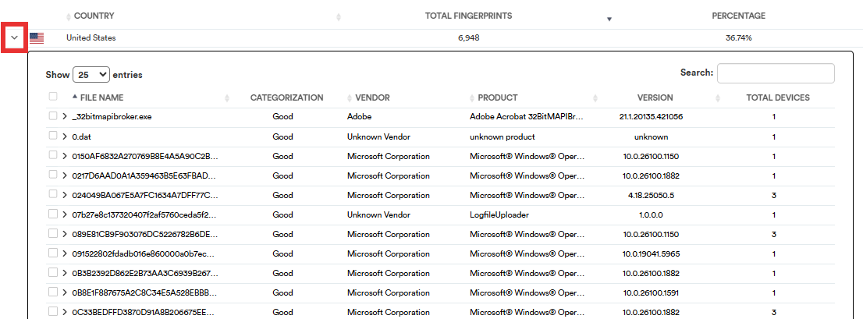Check the 07b27e8c137320407f2af5760ceda5f2 row checkbox
Viewport: 863px width, 319px height.
tap(53, 214)
